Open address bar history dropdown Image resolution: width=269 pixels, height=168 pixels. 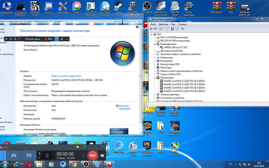pos(115,22)
